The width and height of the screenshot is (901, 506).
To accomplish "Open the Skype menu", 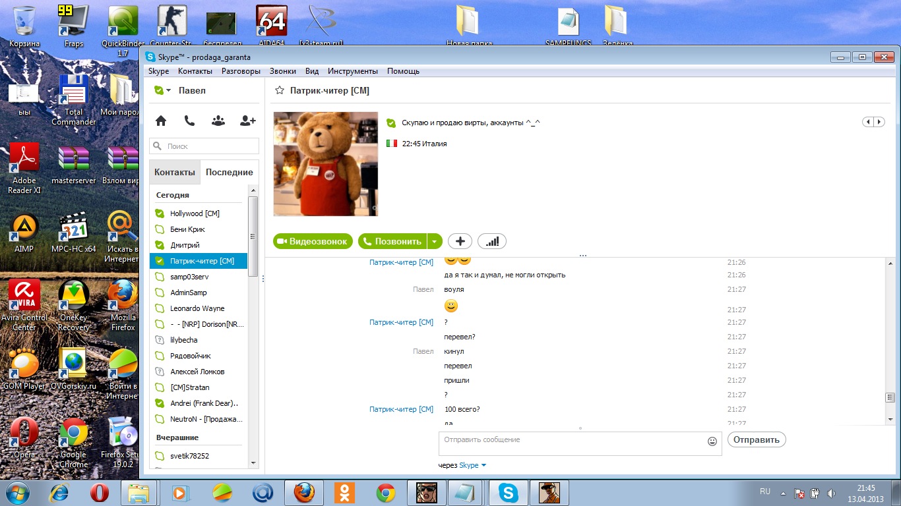I will pyautogui.click(x=158, y=71).
